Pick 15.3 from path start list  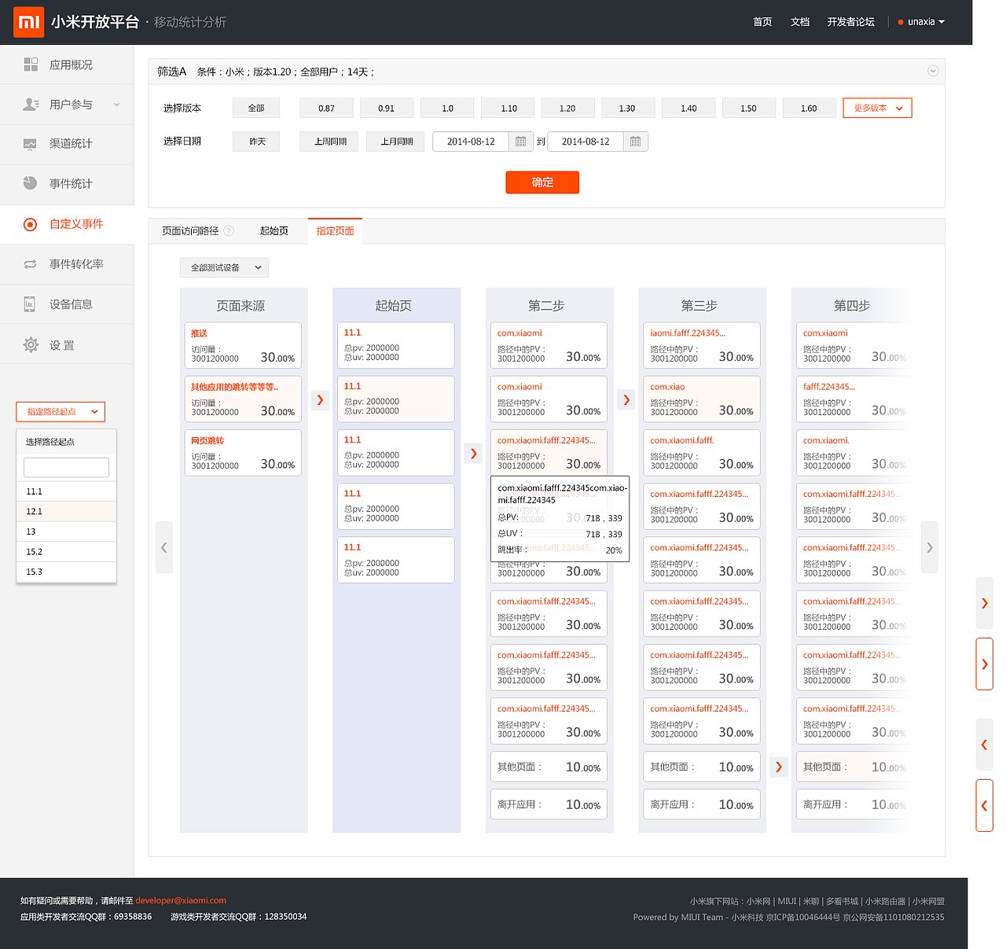(x=66, y=572)
